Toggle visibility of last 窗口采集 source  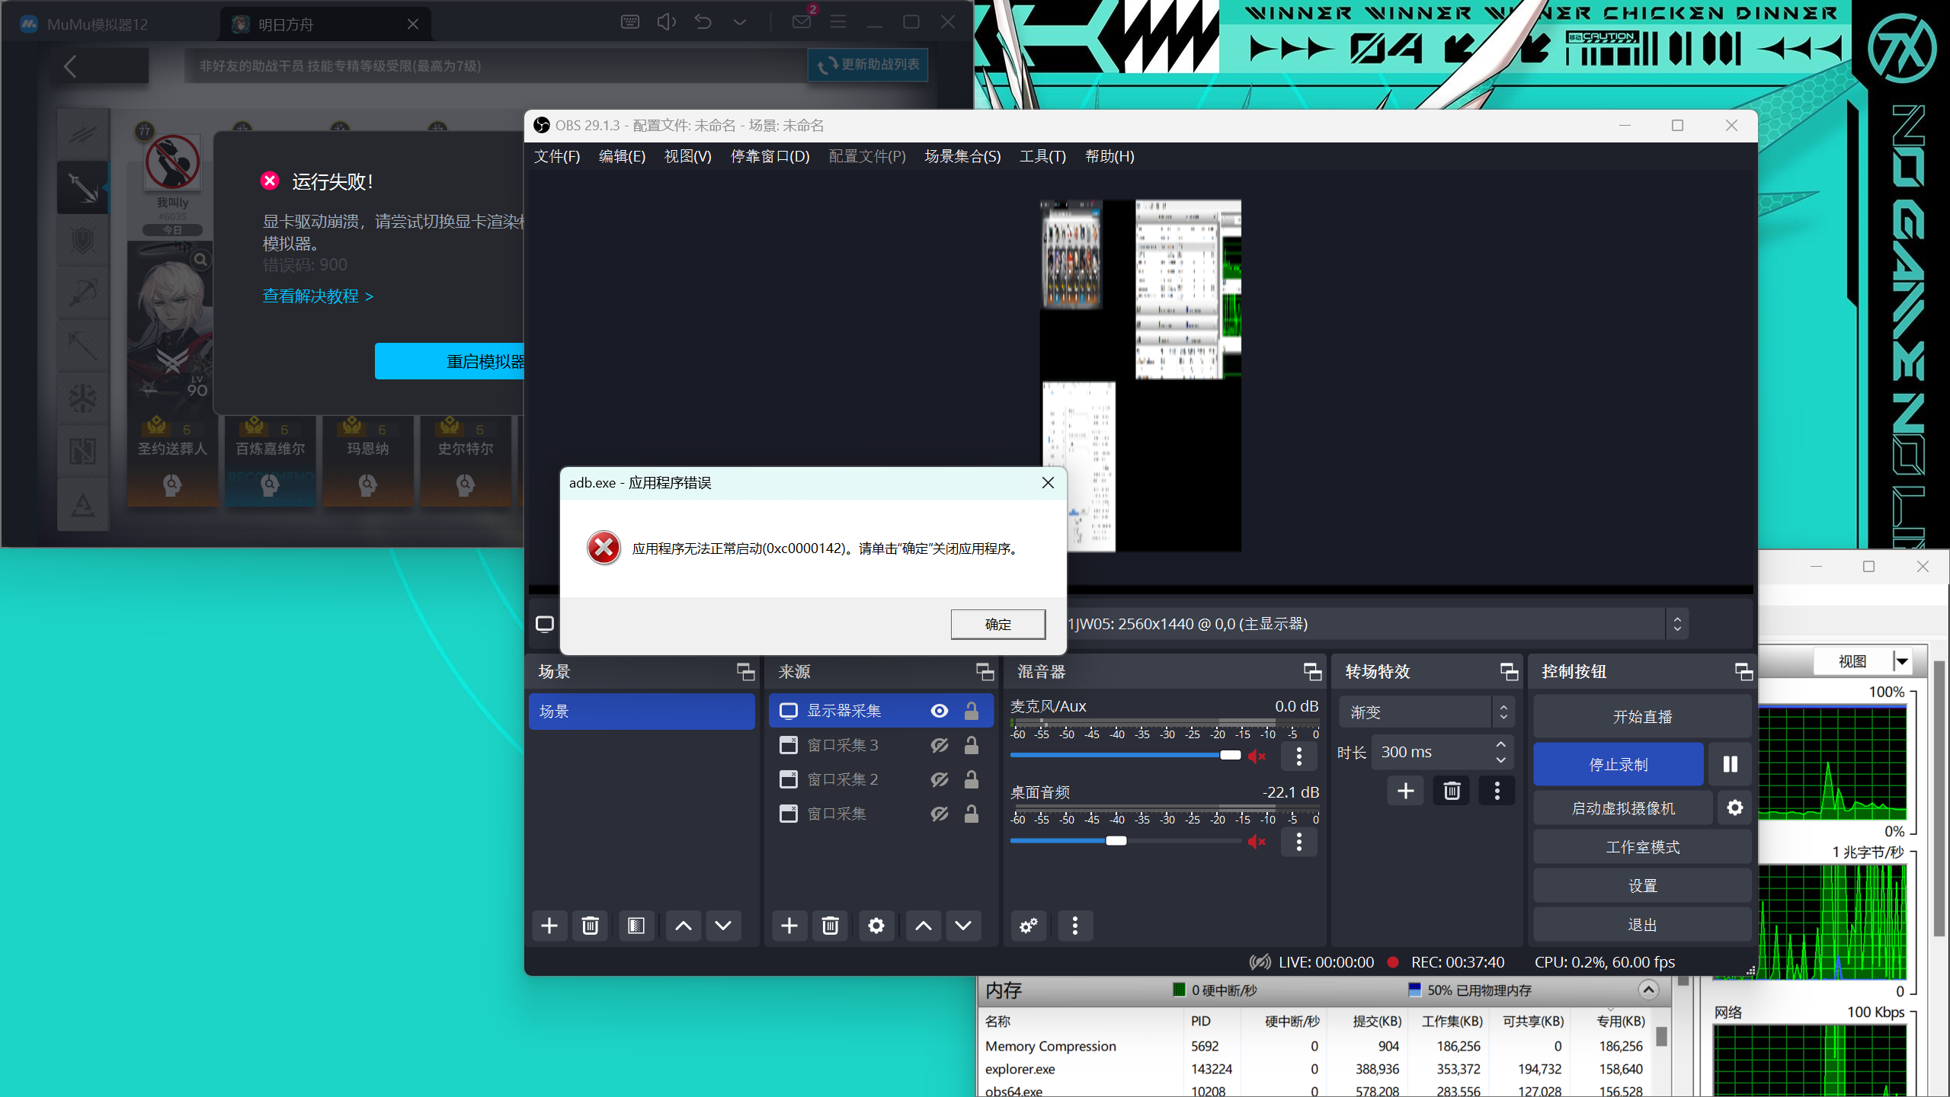click(x=940, y=814)
